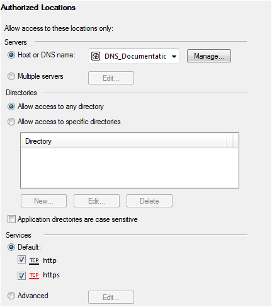Select DNS_Documentation combo box
Image resolution: width=272 pixels, height=307 pixels.
(134, 56)
